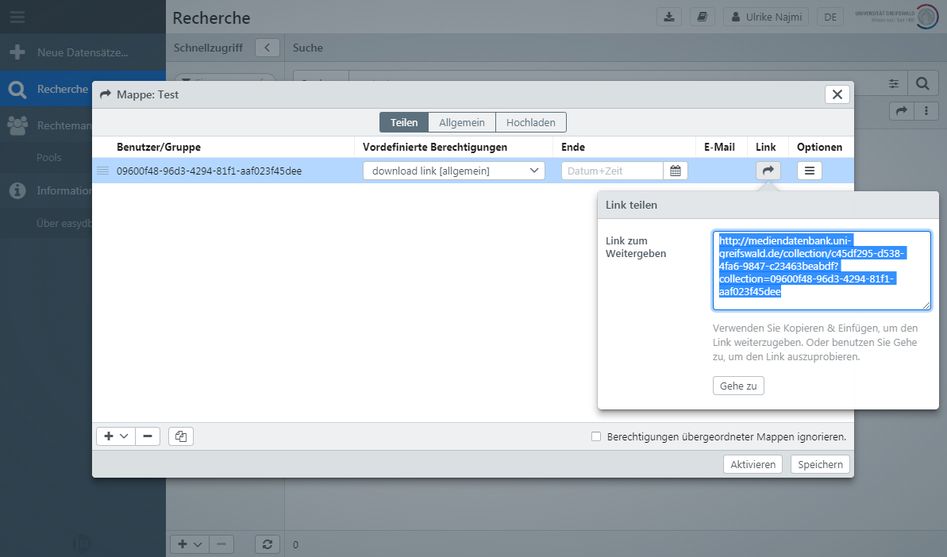Click into the Datum+Zeit end field

tap(612, 171)
